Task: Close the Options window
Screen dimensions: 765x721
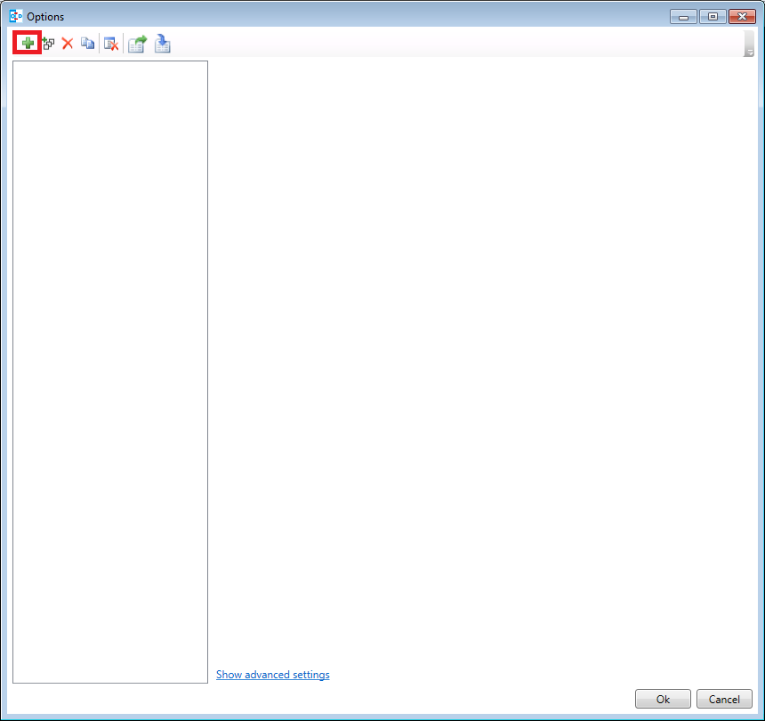Action: 741,16
